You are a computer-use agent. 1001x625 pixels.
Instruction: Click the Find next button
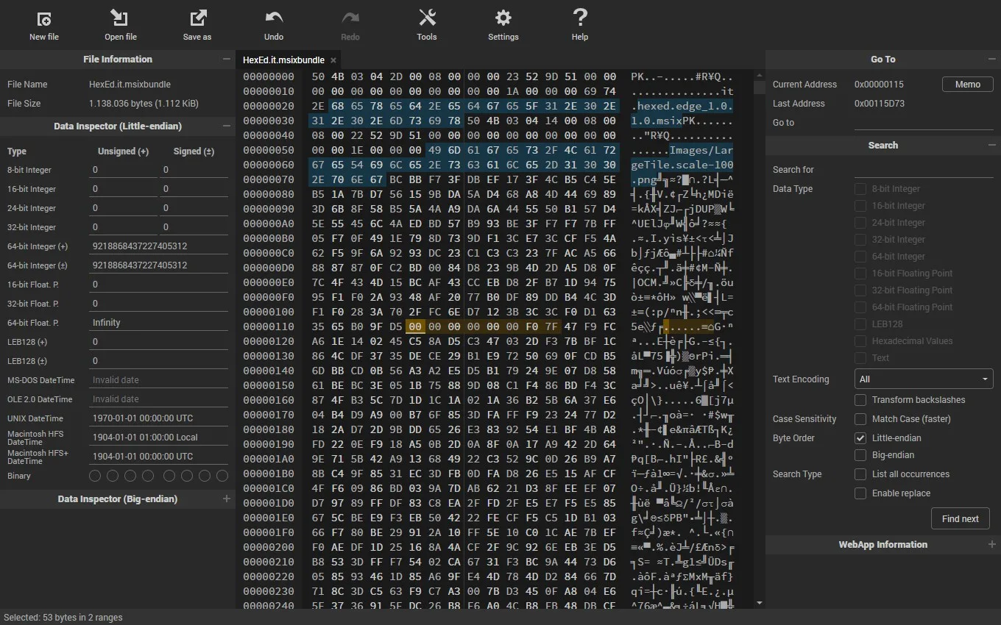click(960, 518)
